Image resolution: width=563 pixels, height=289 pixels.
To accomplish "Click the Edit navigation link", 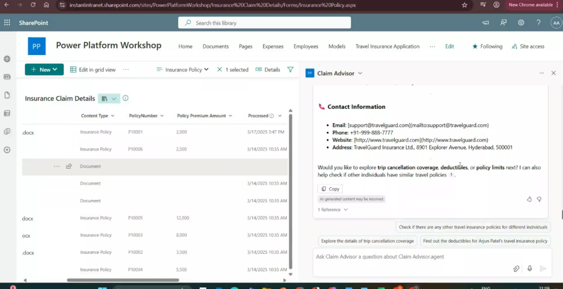I will 450,46.
